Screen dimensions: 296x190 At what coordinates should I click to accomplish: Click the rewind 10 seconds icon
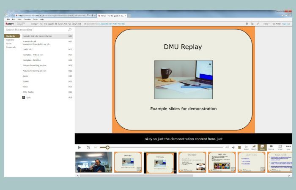pyautogui.click(x=88, y=147)
